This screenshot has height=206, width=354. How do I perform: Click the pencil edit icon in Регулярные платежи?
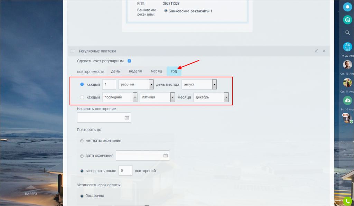tap(316, 51)
